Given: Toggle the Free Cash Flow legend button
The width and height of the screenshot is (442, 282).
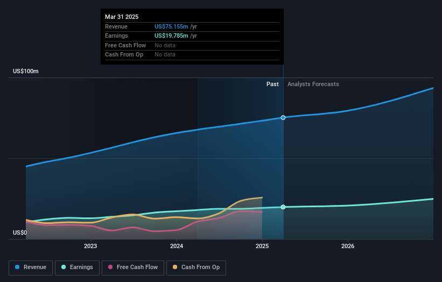Looking at the screenshot, I should click(x=133, y=267).
